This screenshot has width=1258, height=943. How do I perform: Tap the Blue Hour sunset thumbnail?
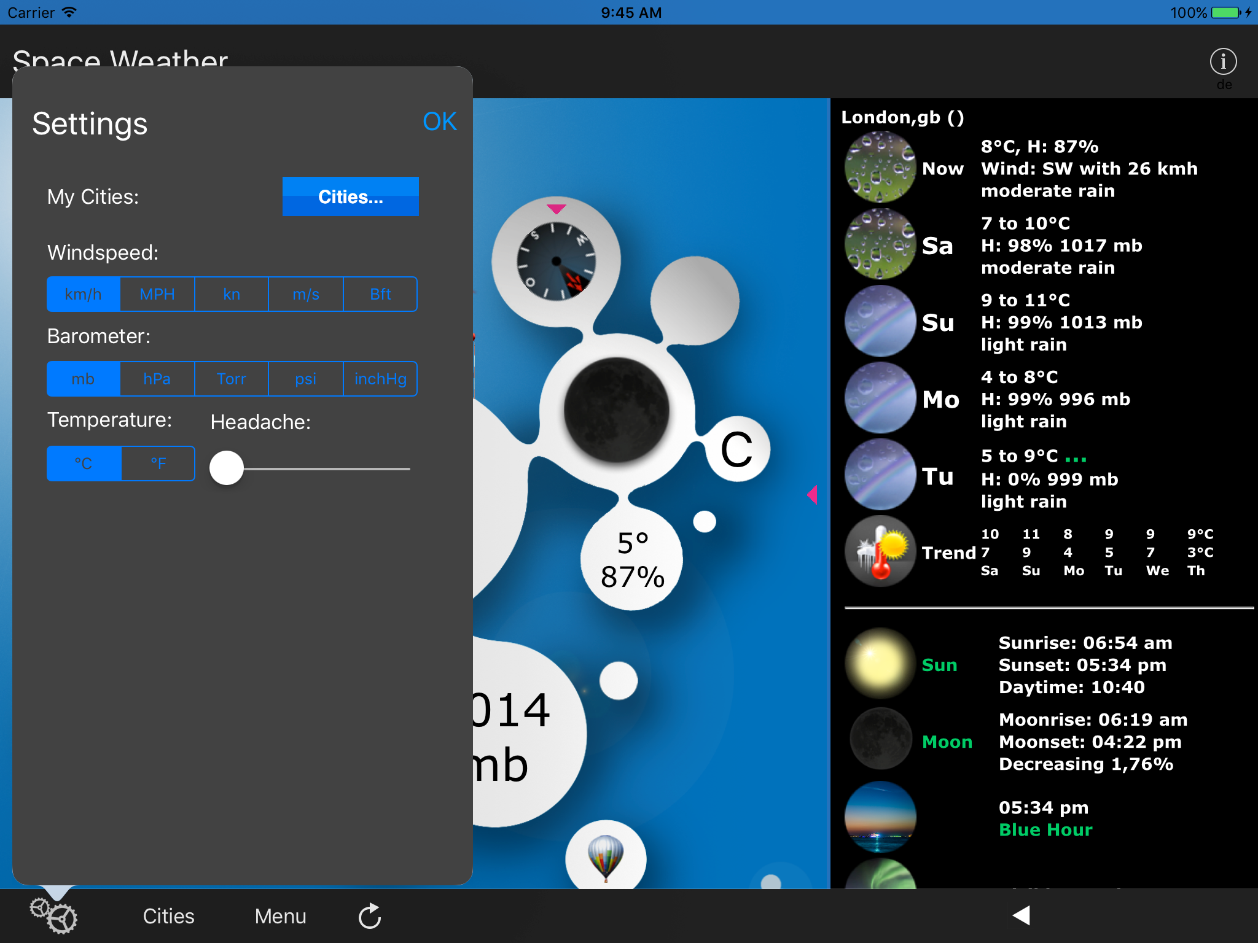880,817
